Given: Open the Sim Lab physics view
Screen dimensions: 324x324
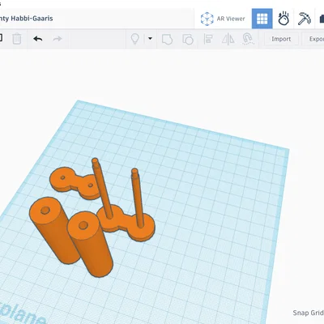Looking at the screenshot, I should tap(283, 19).
